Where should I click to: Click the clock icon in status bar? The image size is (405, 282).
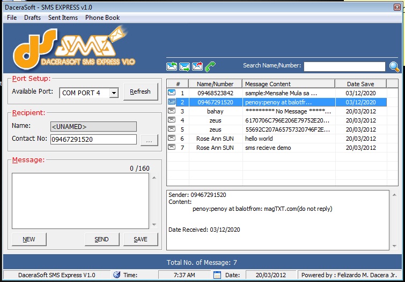[x=117, y=275]
